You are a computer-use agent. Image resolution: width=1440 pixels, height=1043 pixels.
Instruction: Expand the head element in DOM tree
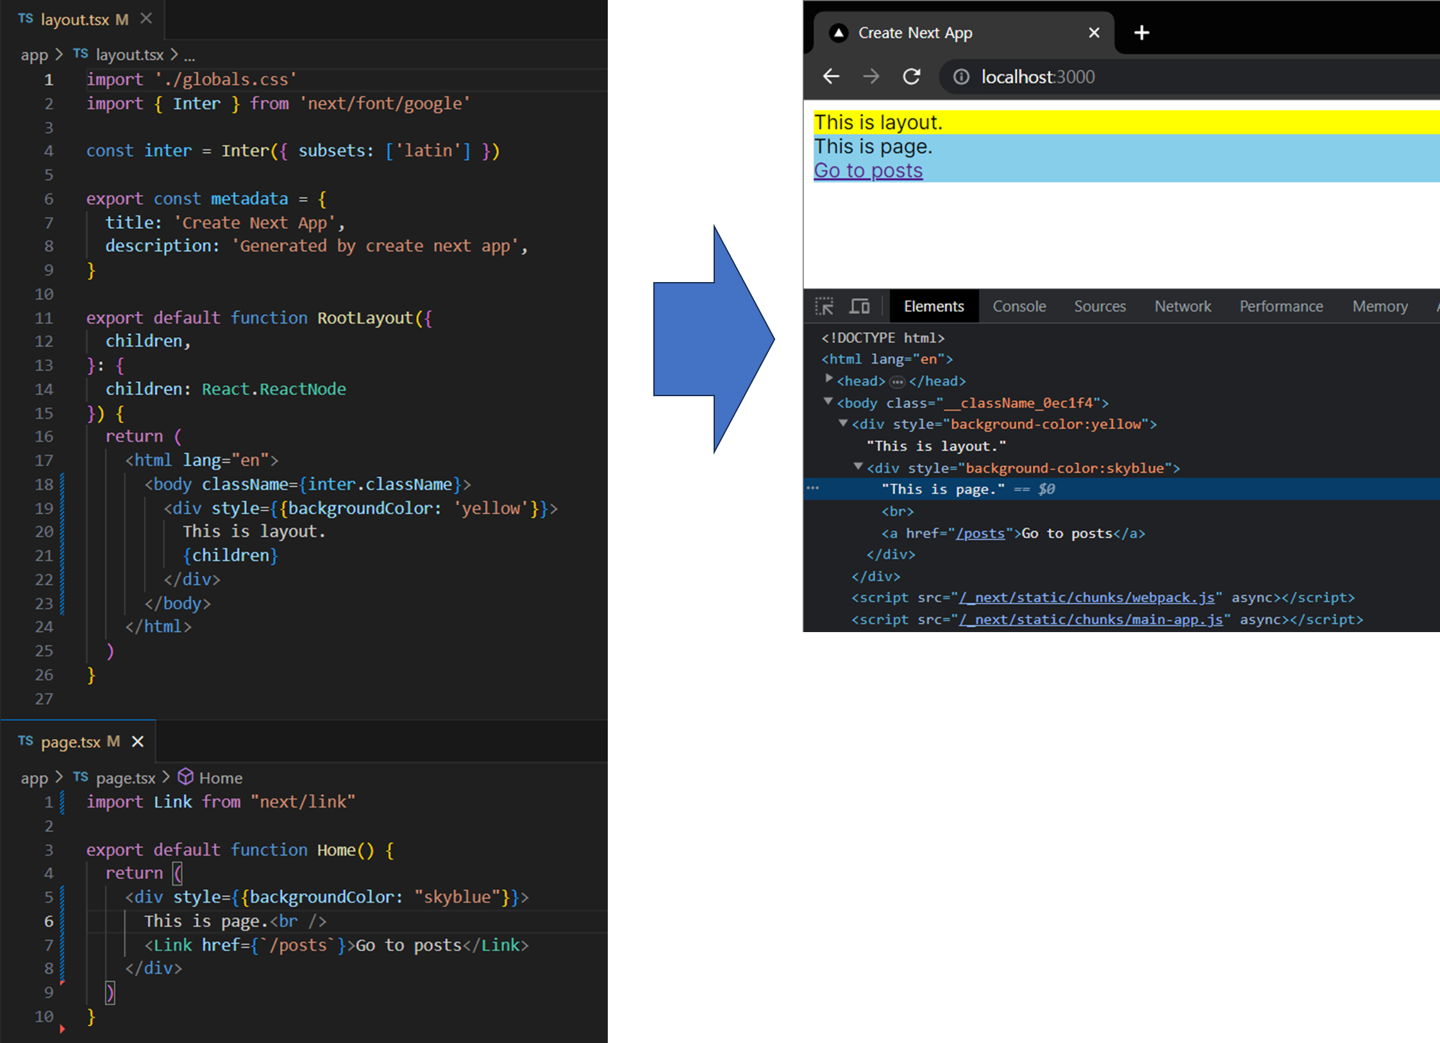click(828, 380)
